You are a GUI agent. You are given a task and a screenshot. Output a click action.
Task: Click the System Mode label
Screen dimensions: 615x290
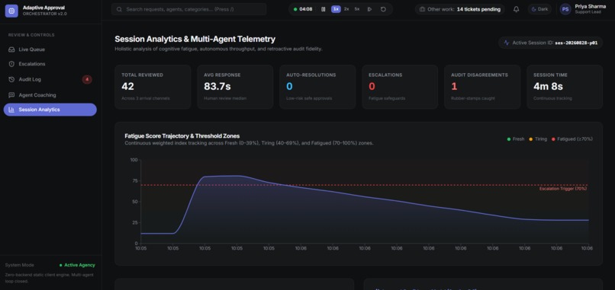[x=20, y=265]
